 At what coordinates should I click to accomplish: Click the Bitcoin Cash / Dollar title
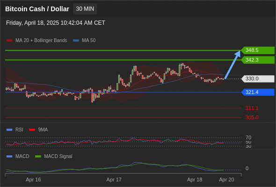(37, 9)
